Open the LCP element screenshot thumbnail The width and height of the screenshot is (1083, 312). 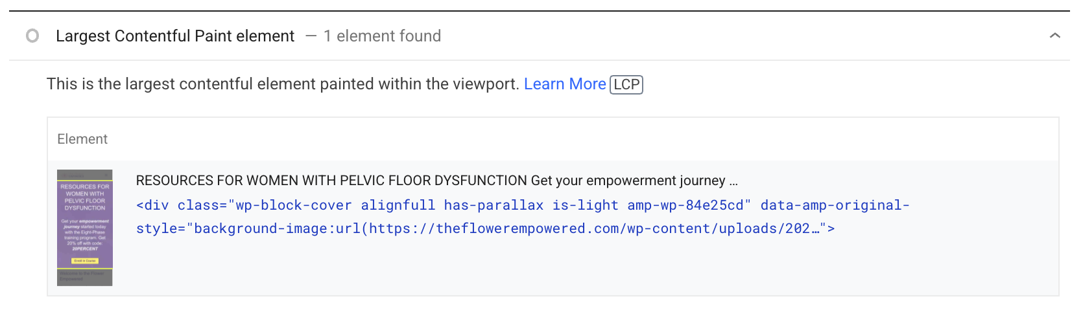(85, 228)
